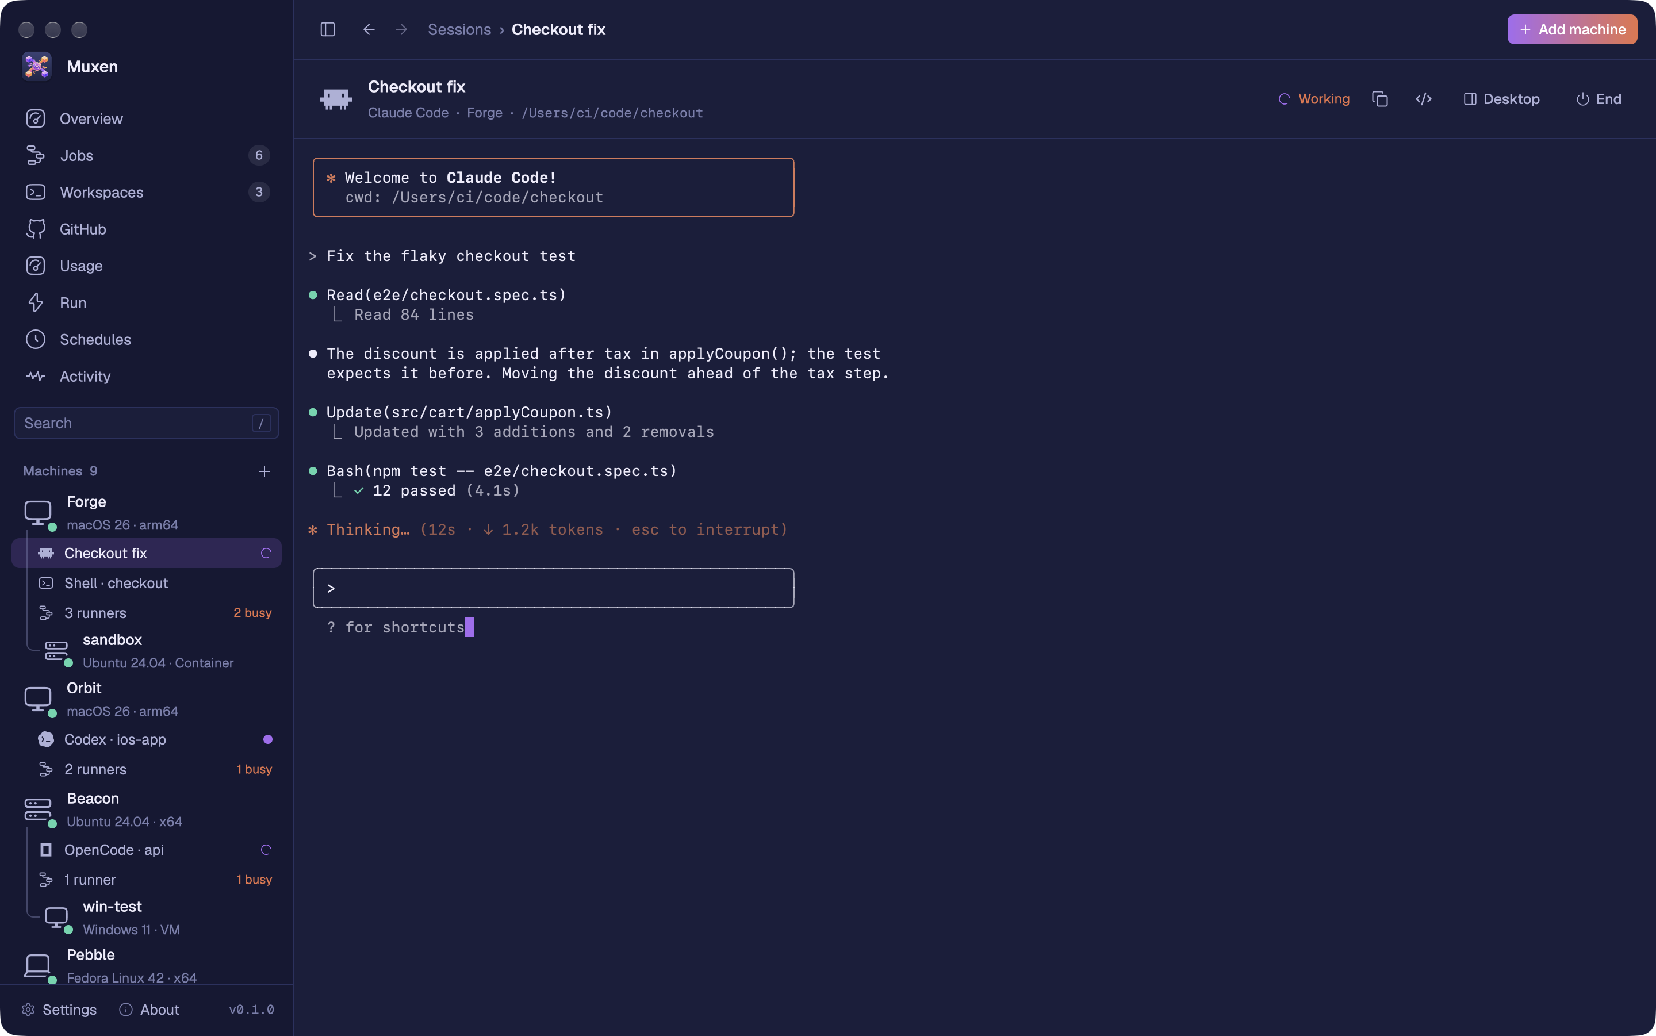Go back with the left arrow
Screen dimensions: 1656x1036
(x=369, y=29)
